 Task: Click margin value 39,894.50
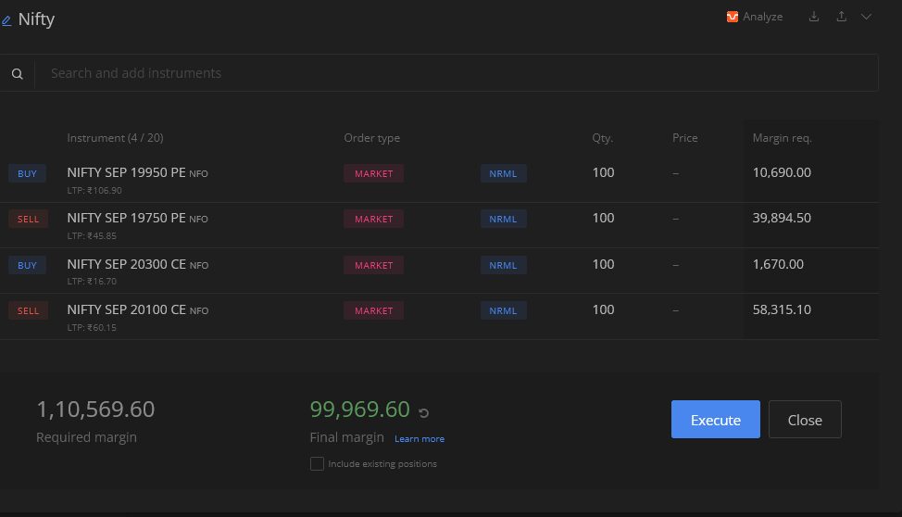pos(782,219)
